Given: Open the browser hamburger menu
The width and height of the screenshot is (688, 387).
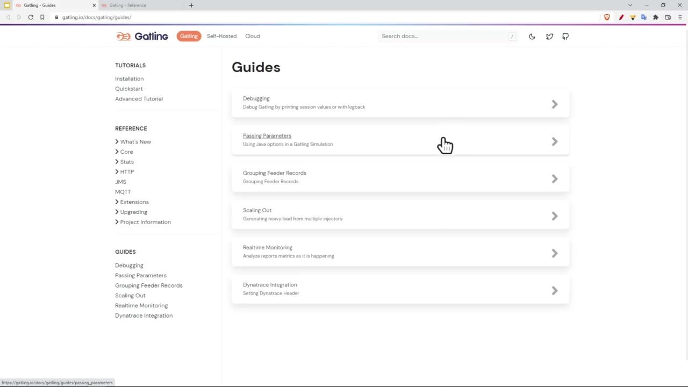Looking at the screenshot, I should point(680,17).
